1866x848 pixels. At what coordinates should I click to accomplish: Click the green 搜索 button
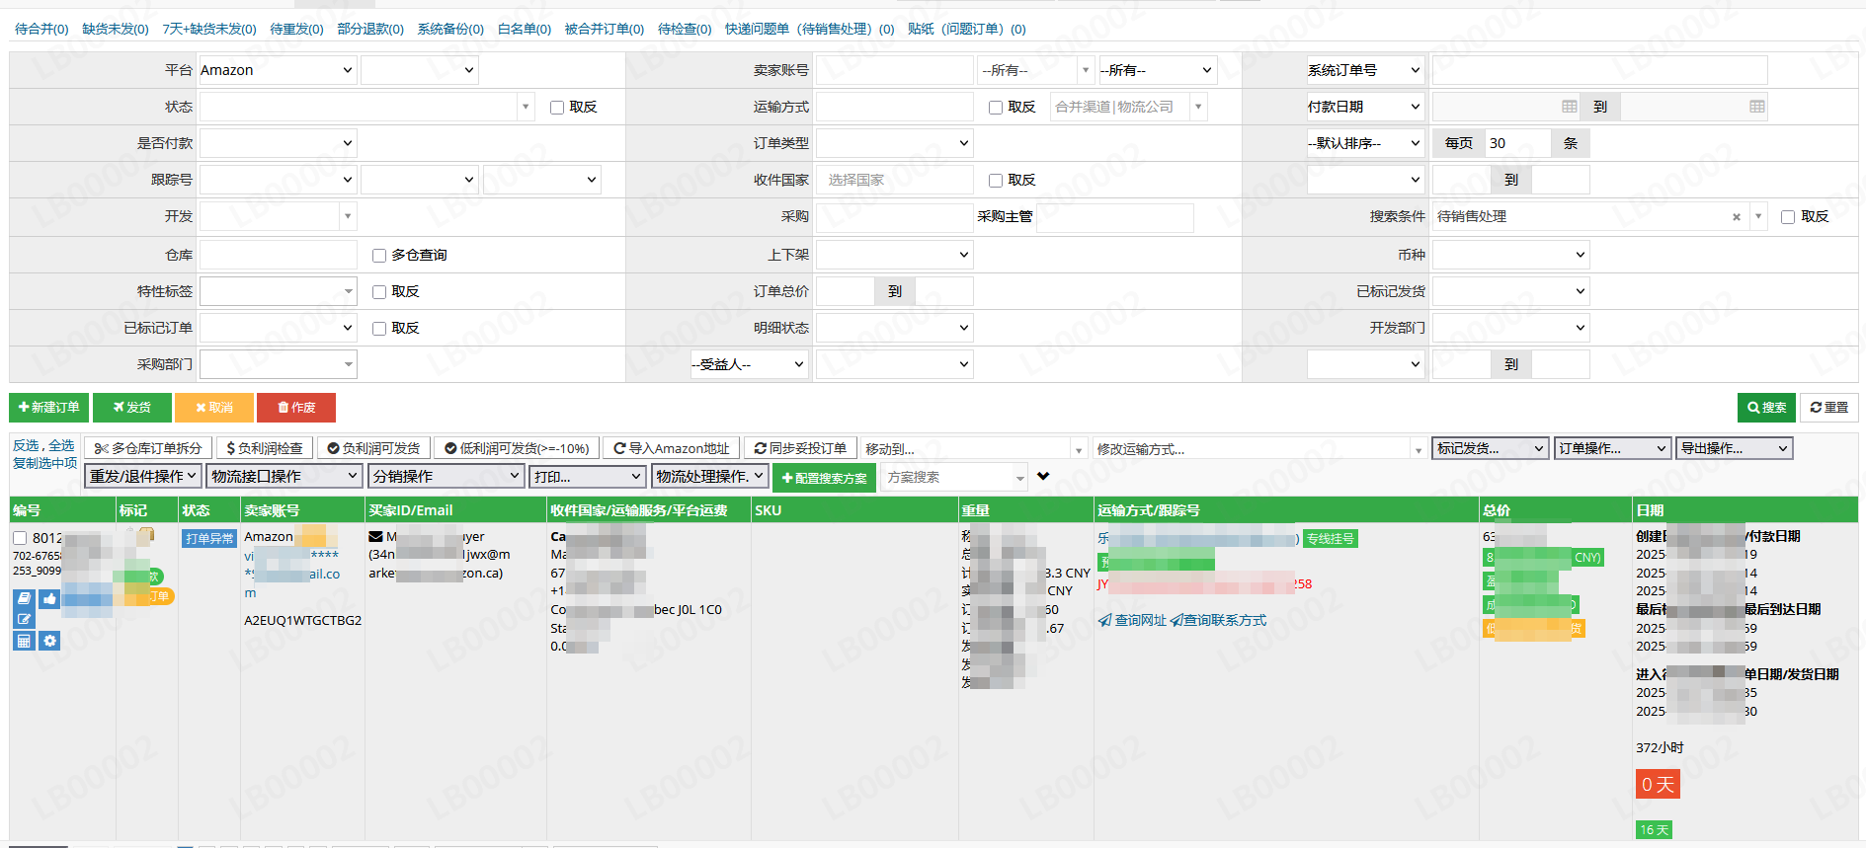pyautogui.click(x=1766, y=408)
